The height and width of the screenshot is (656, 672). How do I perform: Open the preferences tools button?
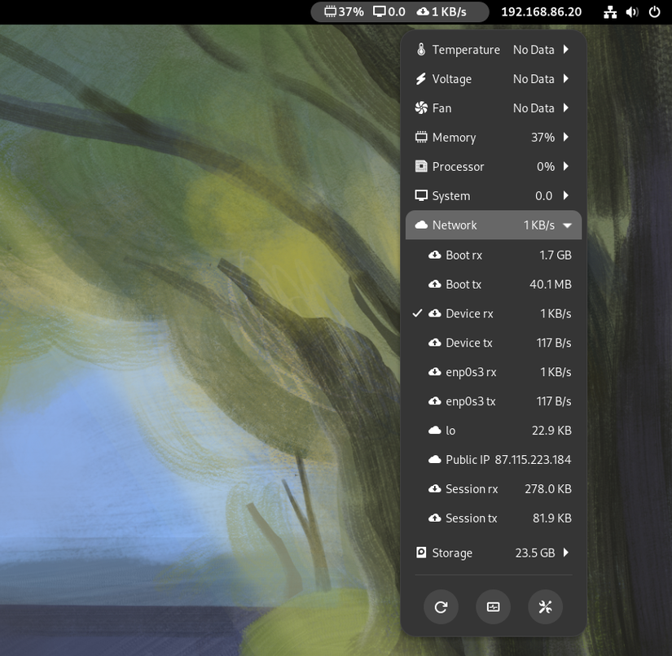coord(545,606)
